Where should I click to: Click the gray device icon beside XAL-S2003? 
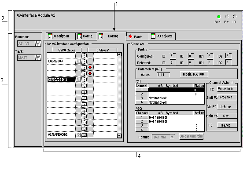tap(78, 62)
